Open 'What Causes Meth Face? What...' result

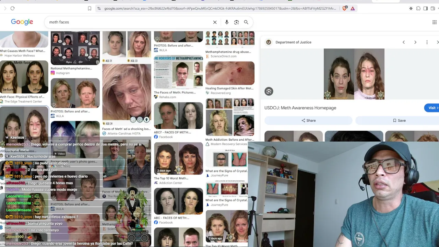coord(23,51)
